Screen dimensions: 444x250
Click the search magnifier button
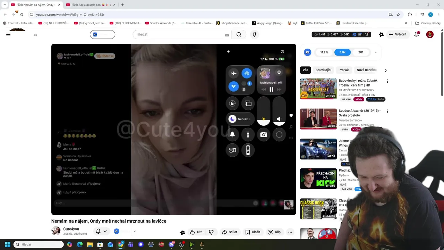239,34
